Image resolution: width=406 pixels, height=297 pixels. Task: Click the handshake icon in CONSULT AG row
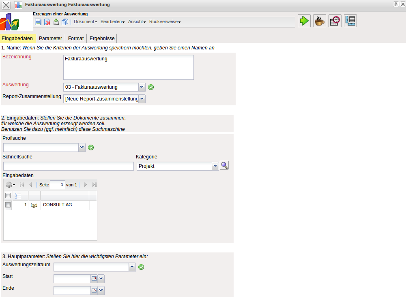[34, 205]
